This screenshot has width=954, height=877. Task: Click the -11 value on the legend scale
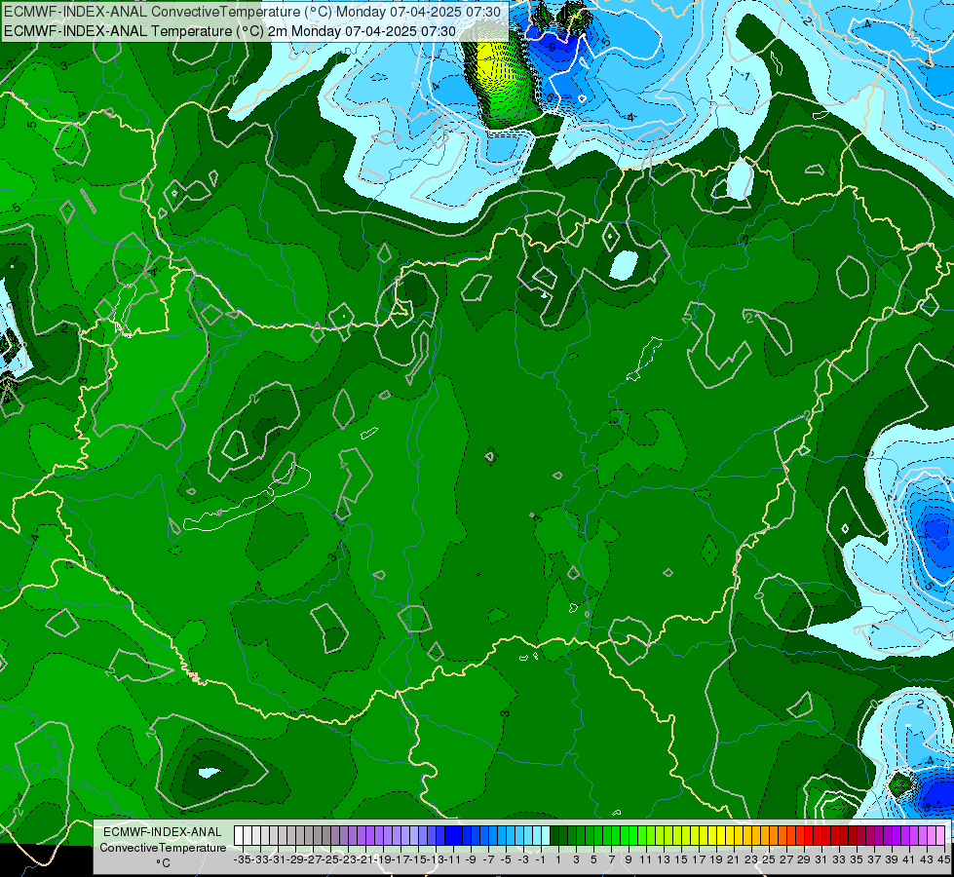[x=454, y=859]
